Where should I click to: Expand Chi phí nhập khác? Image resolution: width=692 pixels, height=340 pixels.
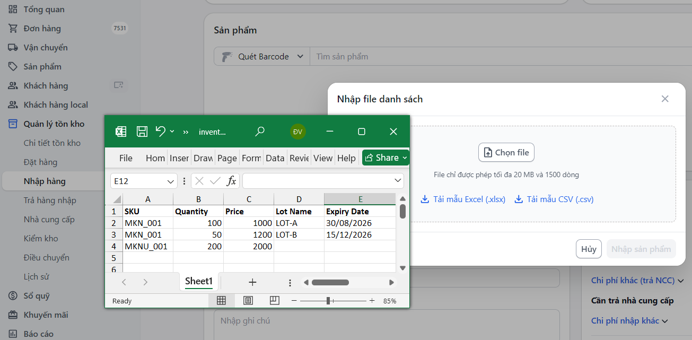629,320
